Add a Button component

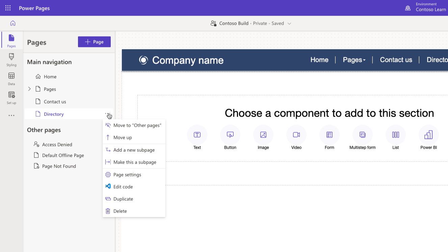point(230,137)
